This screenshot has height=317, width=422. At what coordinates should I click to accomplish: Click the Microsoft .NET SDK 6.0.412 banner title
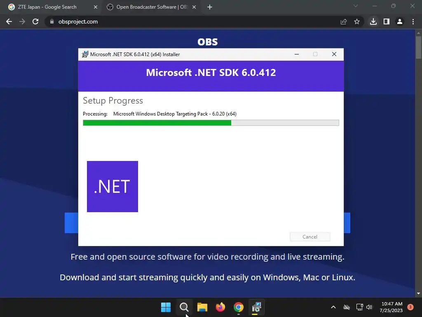click(x=211, y=73)
